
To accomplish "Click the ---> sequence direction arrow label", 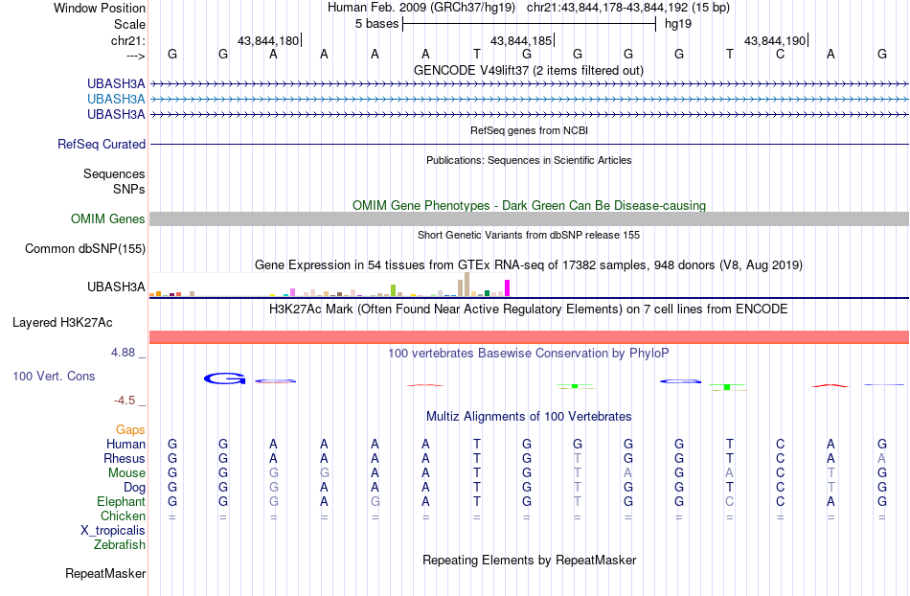I will click(x=135, y=56).
